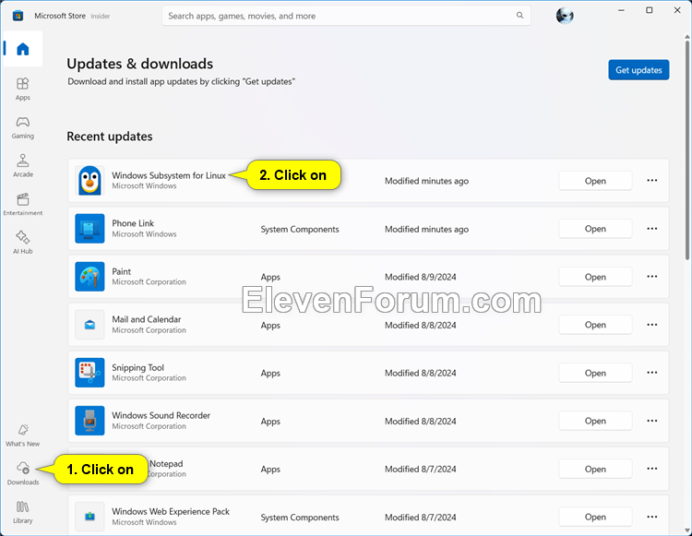
Task: Open Windows Sound Recorder app
Action: click(595, 421)
